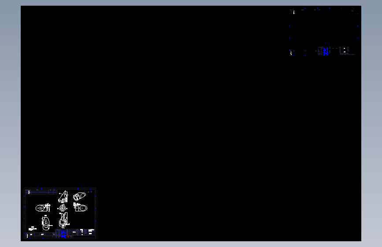This screenshot has width=382, height=247.
Task: Select the concentric circles view in the sheet center
Action: pyautogui.click(x=63, y=208)
